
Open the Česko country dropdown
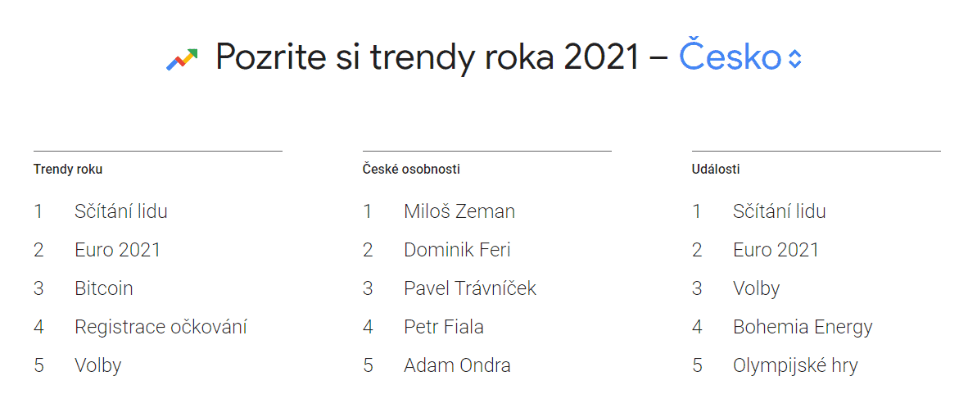coord(730,57)
